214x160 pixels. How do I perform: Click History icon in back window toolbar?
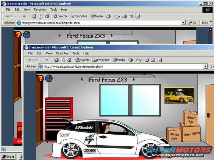(x=108, y=16)
